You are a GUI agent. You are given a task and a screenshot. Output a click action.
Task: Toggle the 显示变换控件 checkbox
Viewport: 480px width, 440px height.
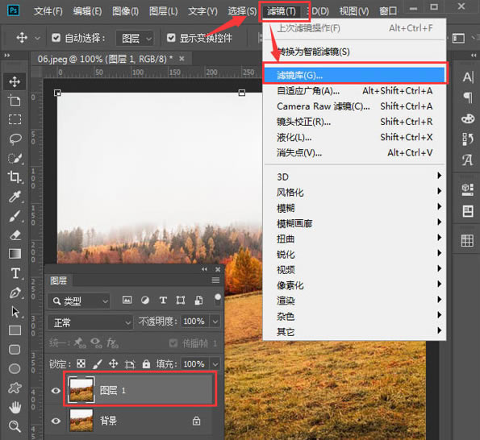pyautogui.click(x=171, y=38)
